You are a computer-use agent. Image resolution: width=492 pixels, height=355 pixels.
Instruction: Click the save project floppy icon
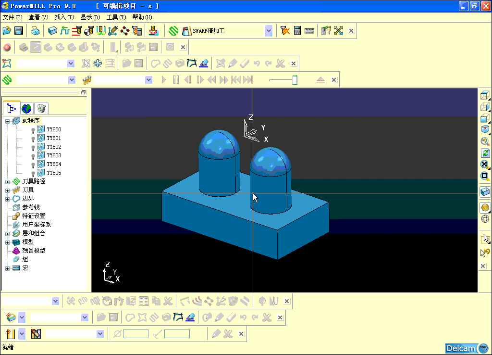point(19,31)
